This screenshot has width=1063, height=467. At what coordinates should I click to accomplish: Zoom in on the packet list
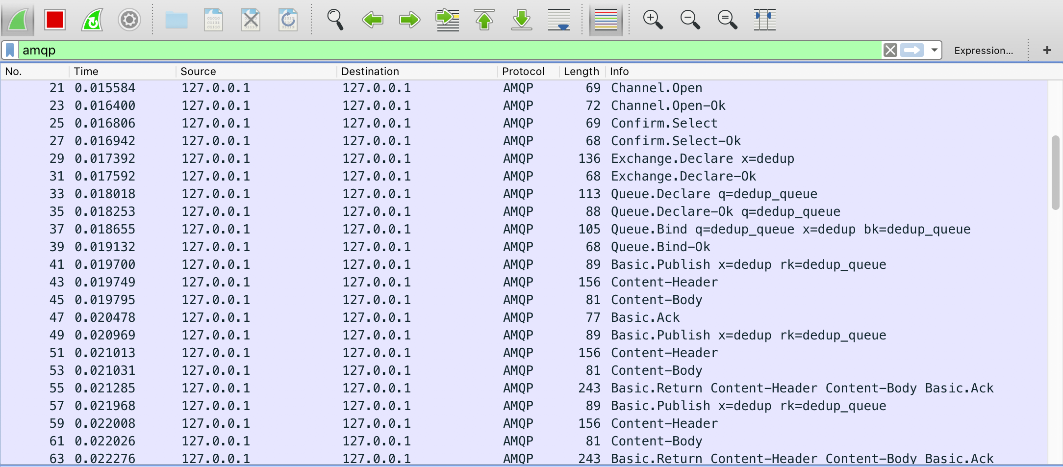tap(653, 20)
